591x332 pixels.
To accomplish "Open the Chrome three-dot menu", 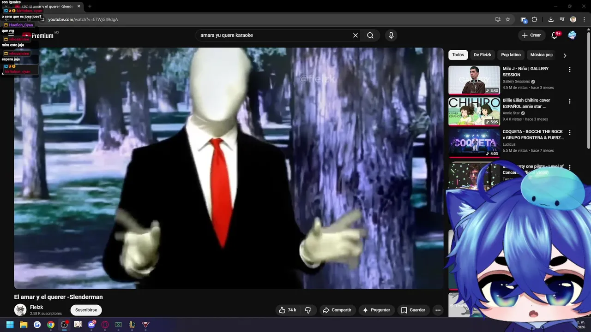I will click(x=584, y=19).
